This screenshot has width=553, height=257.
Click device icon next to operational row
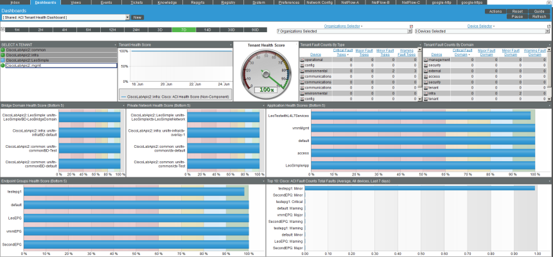pyautogui.click(x=301, y=59)
